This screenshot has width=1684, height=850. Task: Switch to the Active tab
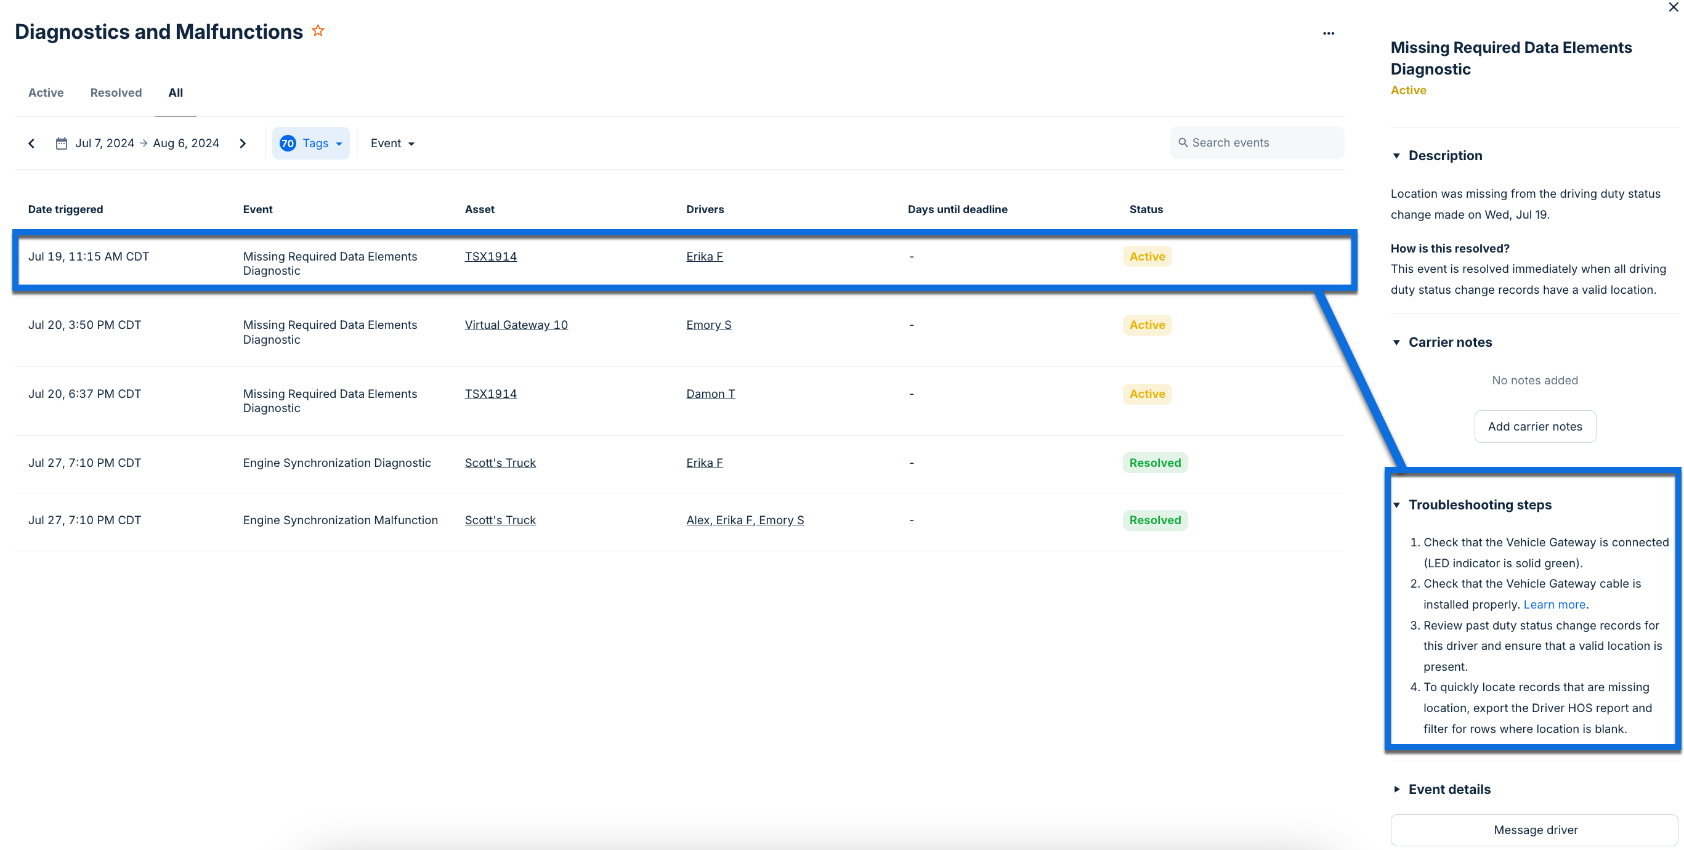46,92
